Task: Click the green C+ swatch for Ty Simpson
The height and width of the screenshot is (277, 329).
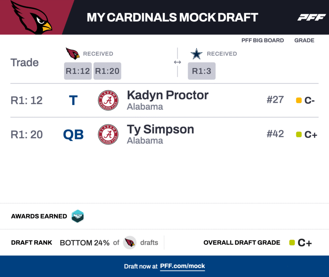Action: coord(298,134)
